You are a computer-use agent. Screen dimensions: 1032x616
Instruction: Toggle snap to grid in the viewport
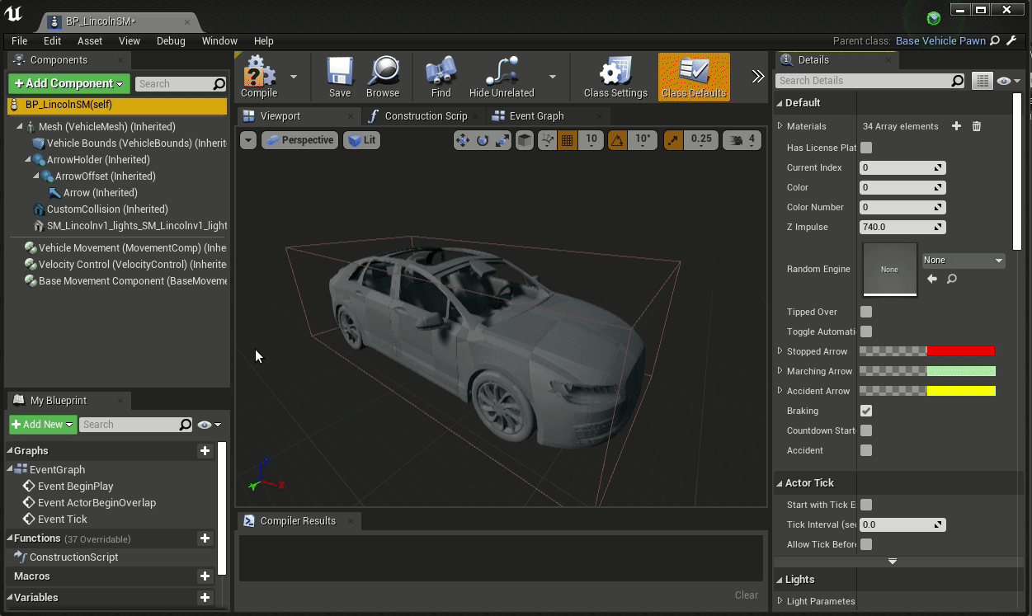tap(569, 140)
